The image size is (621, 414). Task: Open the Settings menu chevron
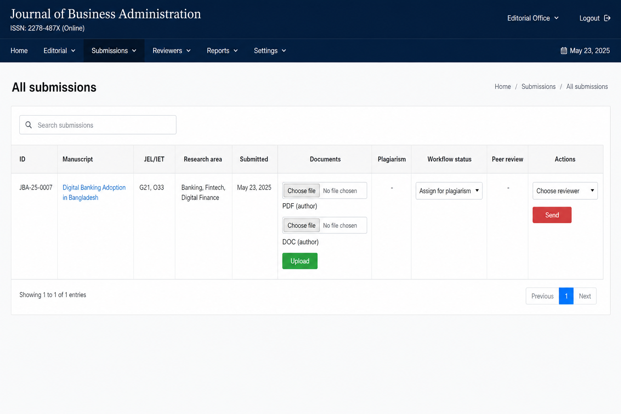(x=284, y=51)
